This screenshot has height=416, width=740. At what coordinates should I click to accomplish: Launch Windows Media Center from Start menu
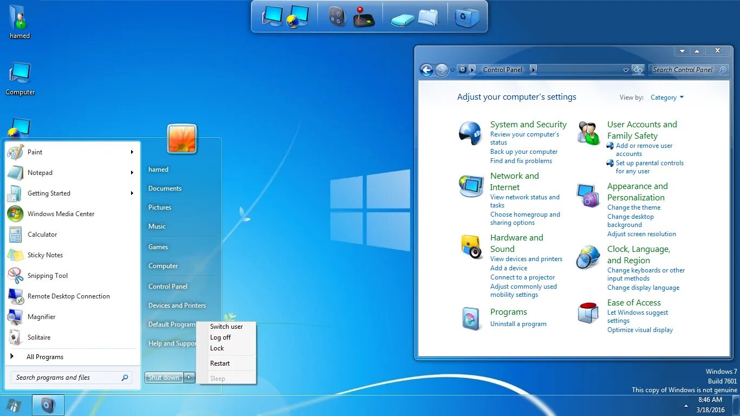pos(61,214)
